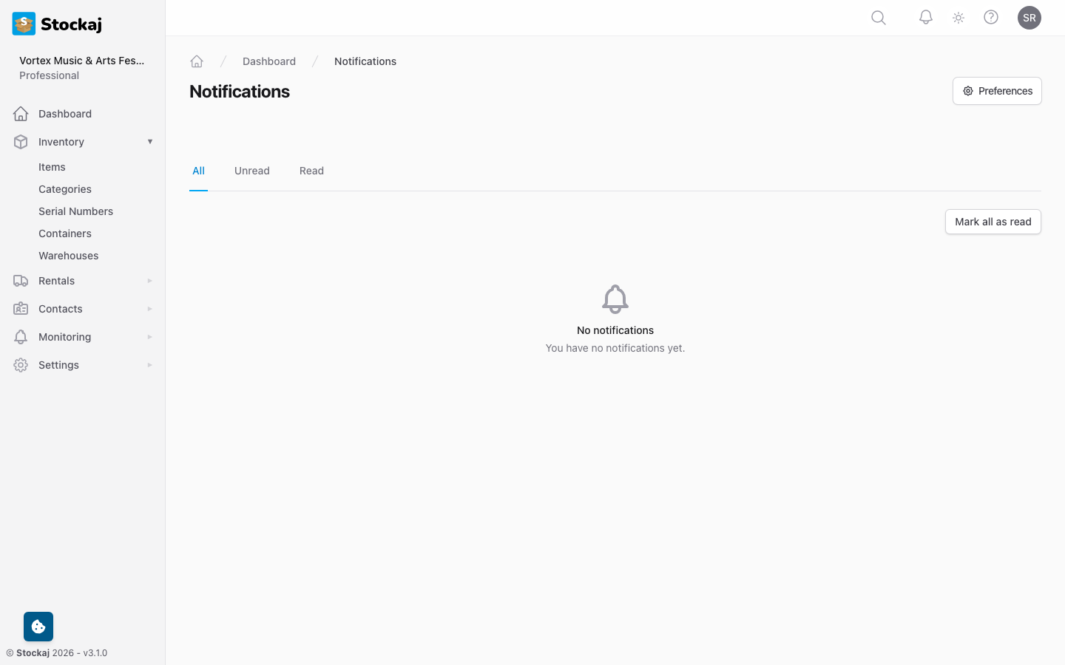Screen dimensions: 1065x665
Task: Open the help question mark icon
Action: pyautogui.click(x=991, y=18)
